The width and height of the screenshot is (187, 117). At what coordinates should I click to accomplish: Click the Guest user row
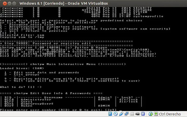[x=71, y=102]
